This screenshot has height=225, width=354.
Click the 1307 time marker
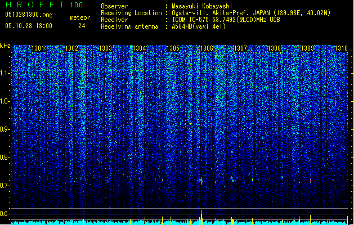240,48
